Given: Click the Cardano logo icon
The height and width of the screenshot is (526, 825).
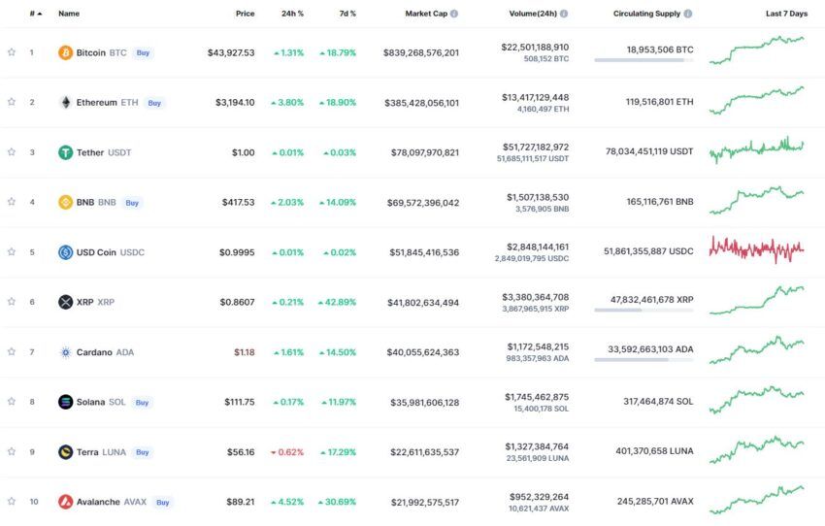Looking at the screenshot, I should click(x=65, y=352).
